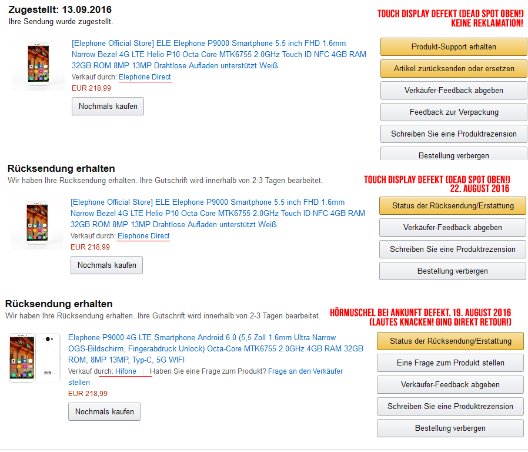Open the "Hifone" seller link

point(126,371)
